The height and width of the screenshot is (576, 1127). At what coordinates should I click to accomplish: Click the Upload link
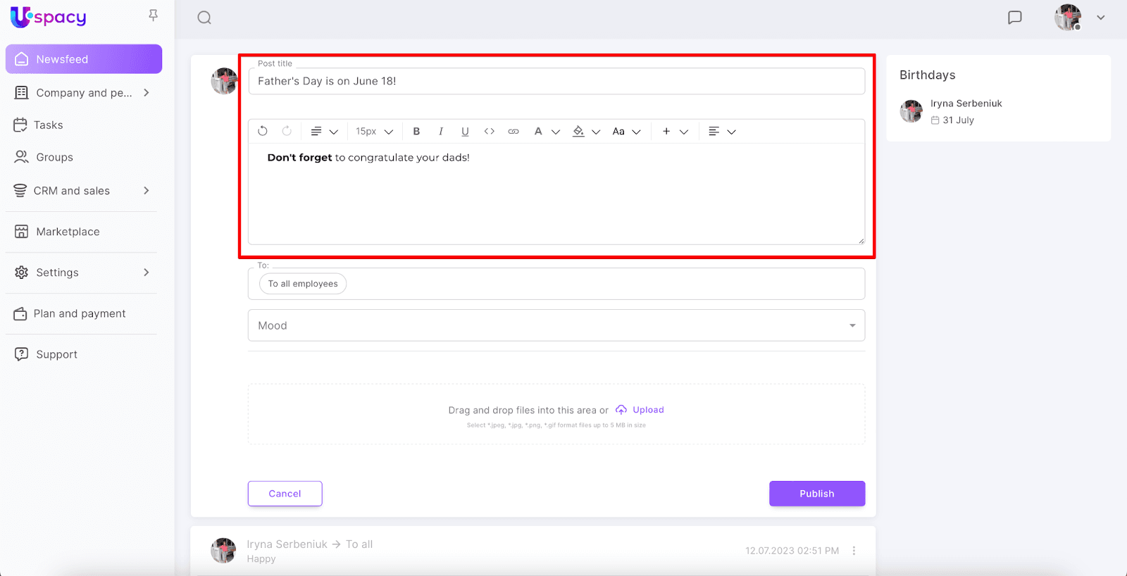(x=647, y=410)
